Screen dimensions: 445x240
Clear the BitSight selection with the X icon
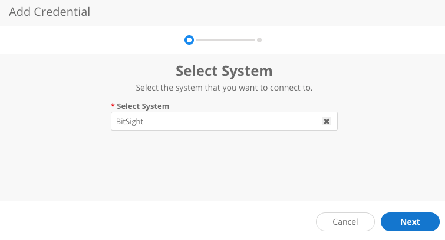pos(327,121)
